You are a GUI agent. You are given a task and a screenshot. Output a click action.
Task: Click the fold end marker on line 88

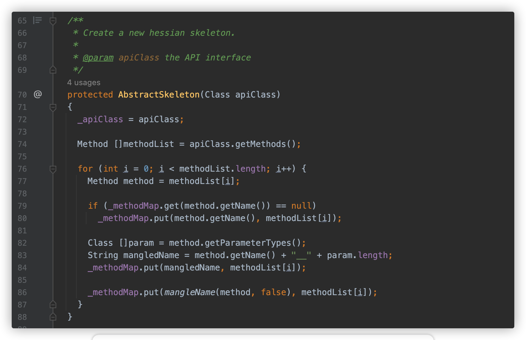click(53, 317)
